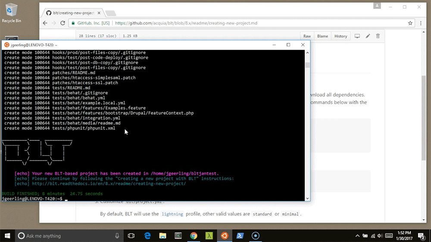Open the circular blue taskbar app
Viewport: 431px width, 242px height.
pos(255,236)
